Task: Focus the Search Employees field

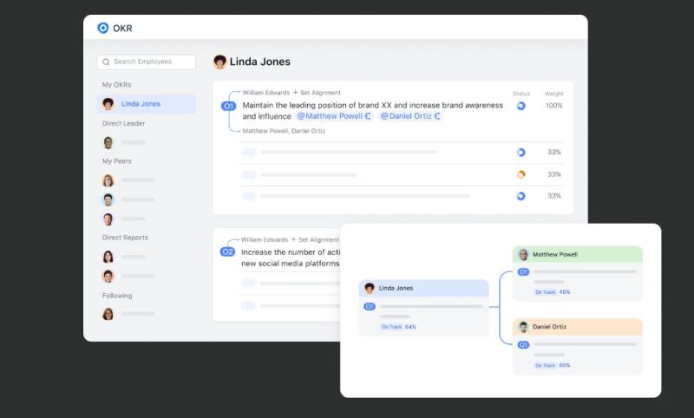Action: (147, 62)
